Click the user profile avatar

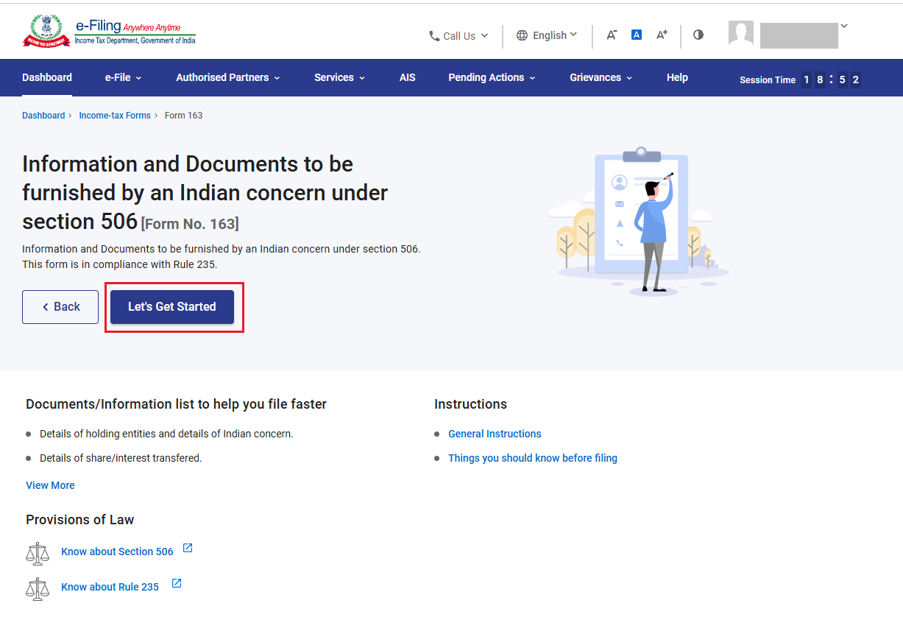[741, 35]
